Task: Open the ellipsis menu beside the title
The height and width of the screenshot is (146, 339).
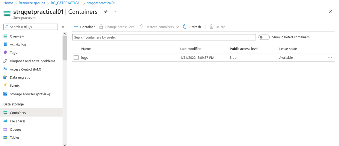Action: (x=114, y=12)
